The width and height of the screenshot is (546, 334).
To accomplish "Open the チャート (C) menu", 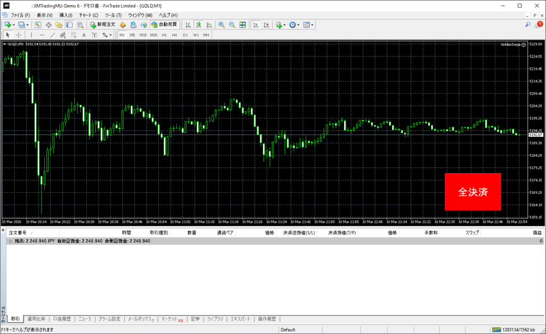I will pos(89,15).
